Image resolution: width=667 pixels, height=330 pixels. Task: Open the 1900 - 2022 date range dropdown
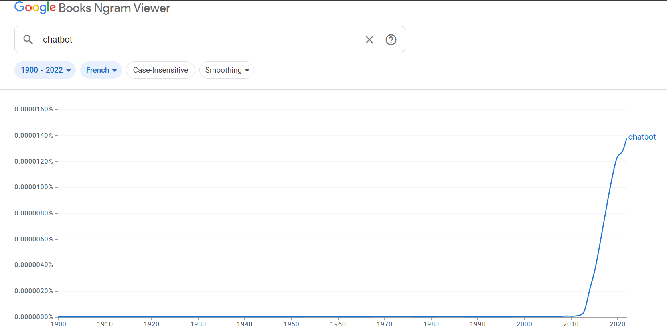[45, 70]
